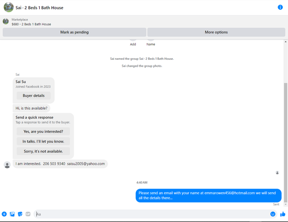288x222 pixels.
Task: Attach a photo using the image icon
Action: point(12,214)
